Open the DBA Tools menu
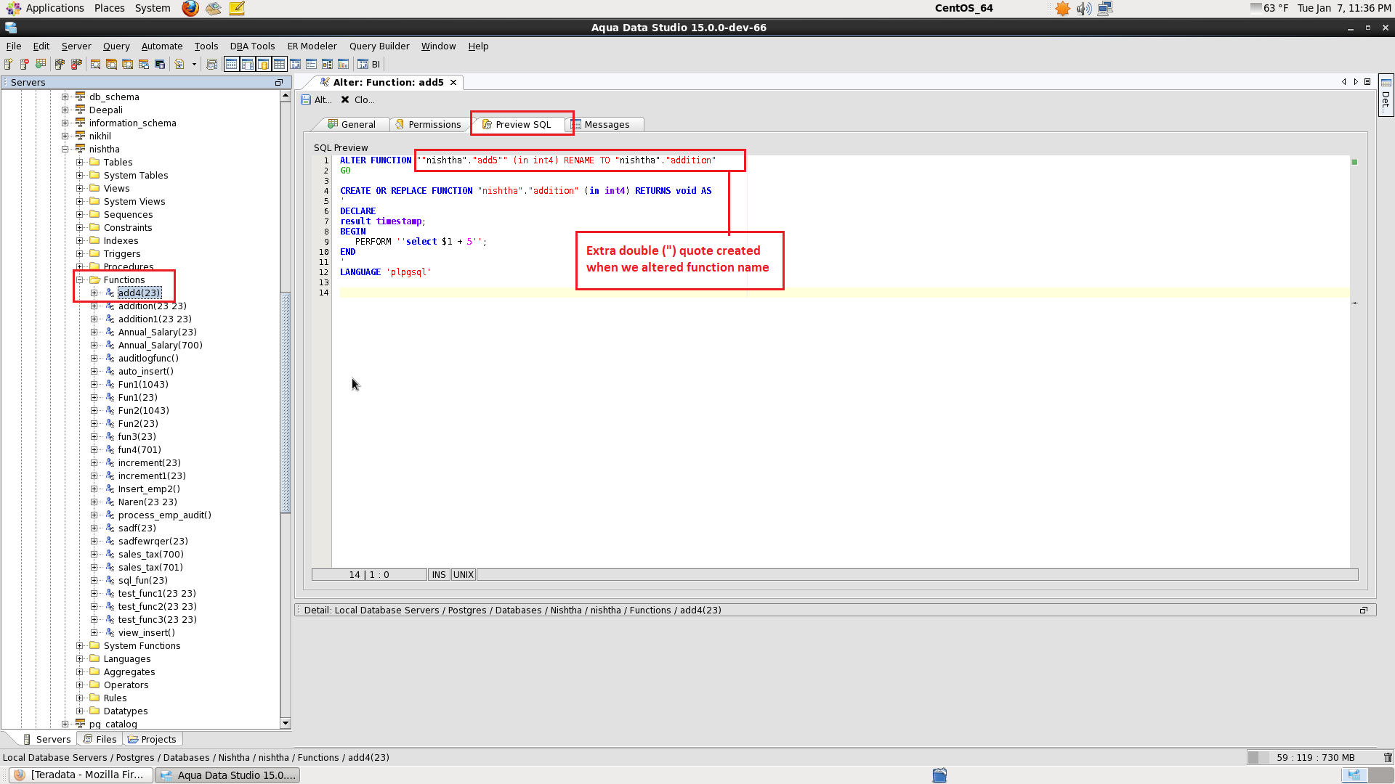Image resolution: width=1395 pixels, height=784 pixels. pos(252,46)
